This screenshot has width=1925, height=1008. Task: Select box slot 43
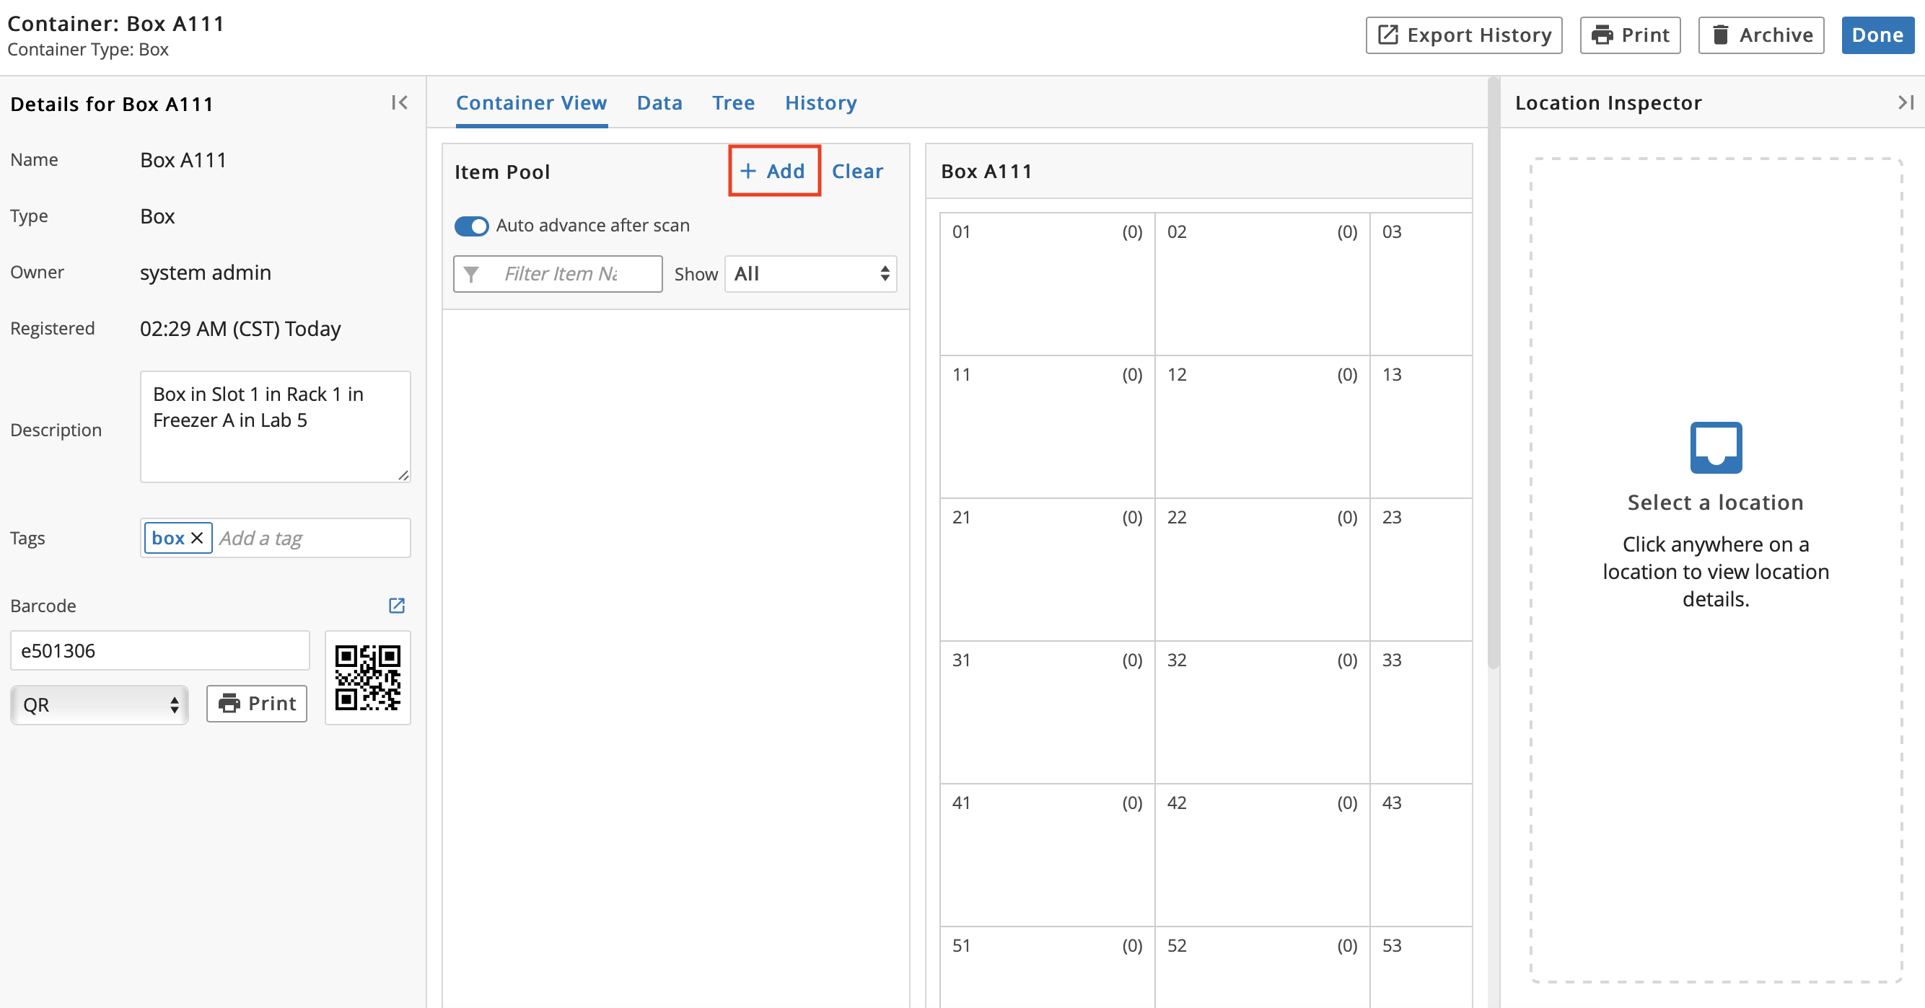pos(1421,855)
